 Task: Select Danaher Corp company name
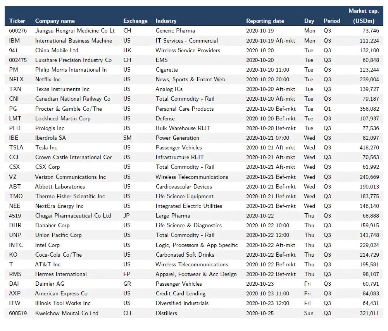click(52, 225)
